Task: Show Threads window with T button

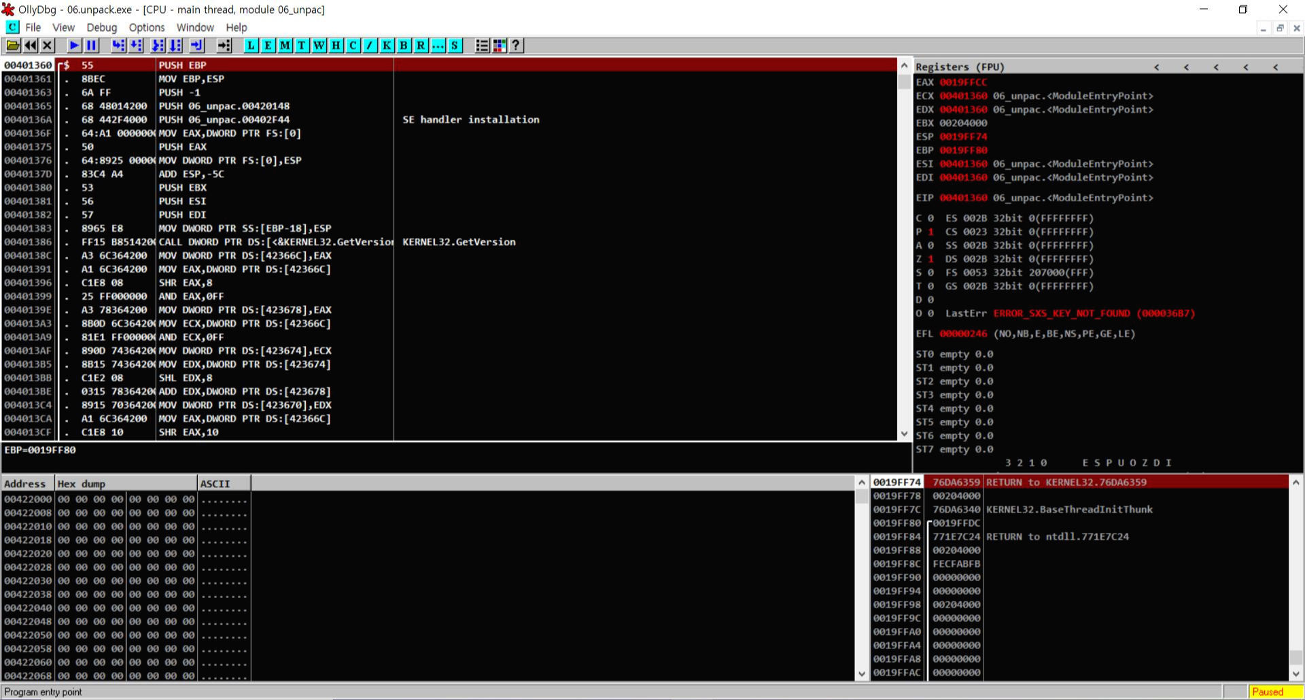Action: click(x=302, y=46)
